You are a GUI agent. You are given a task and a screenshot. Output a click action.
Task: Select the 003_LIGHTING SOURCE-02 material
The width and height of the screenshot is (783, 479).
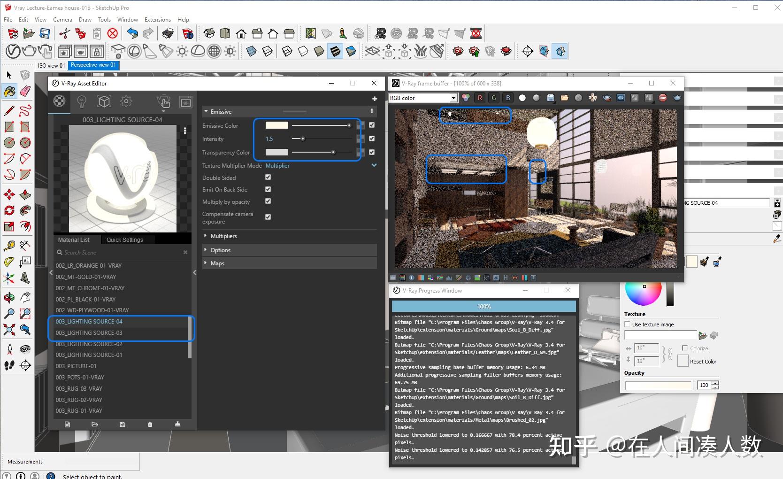click(x=89, y=344)
